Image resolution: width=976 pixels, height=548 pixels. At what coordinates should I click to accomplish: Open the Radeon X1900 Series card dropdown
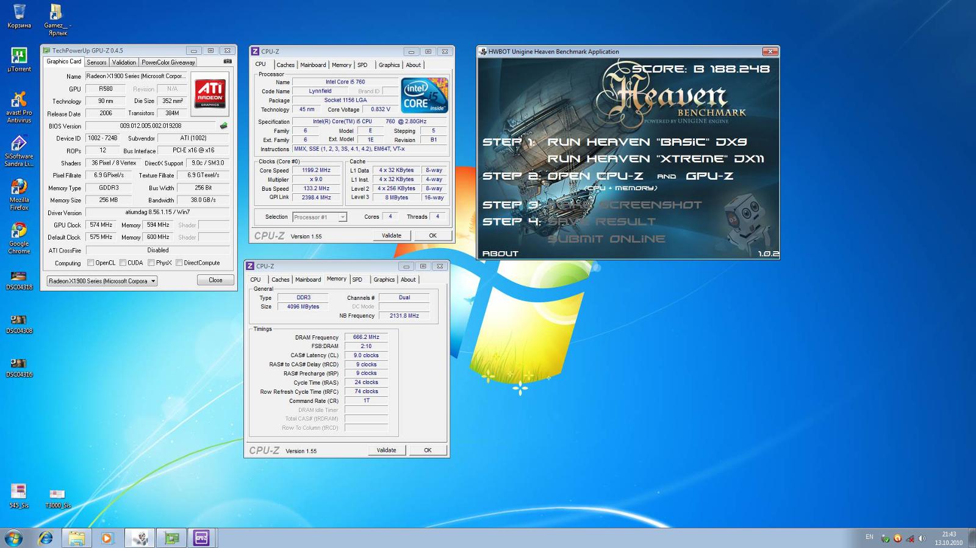click(102, 281)
